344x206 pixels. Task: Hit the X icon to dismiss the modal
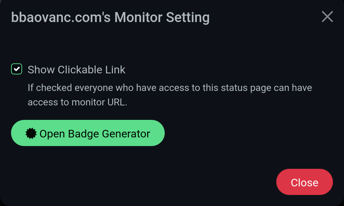coord(327,17)
